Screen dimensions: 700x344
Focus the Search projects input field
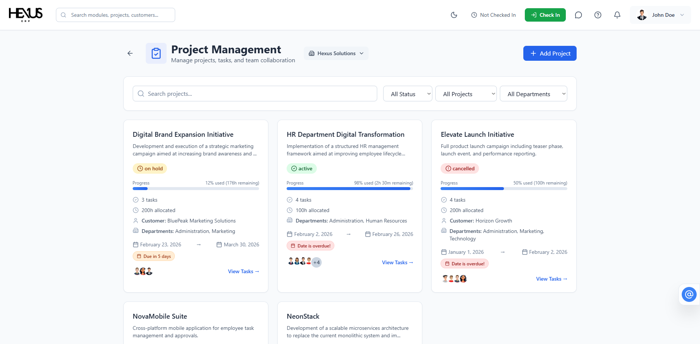tap(255, 94)
